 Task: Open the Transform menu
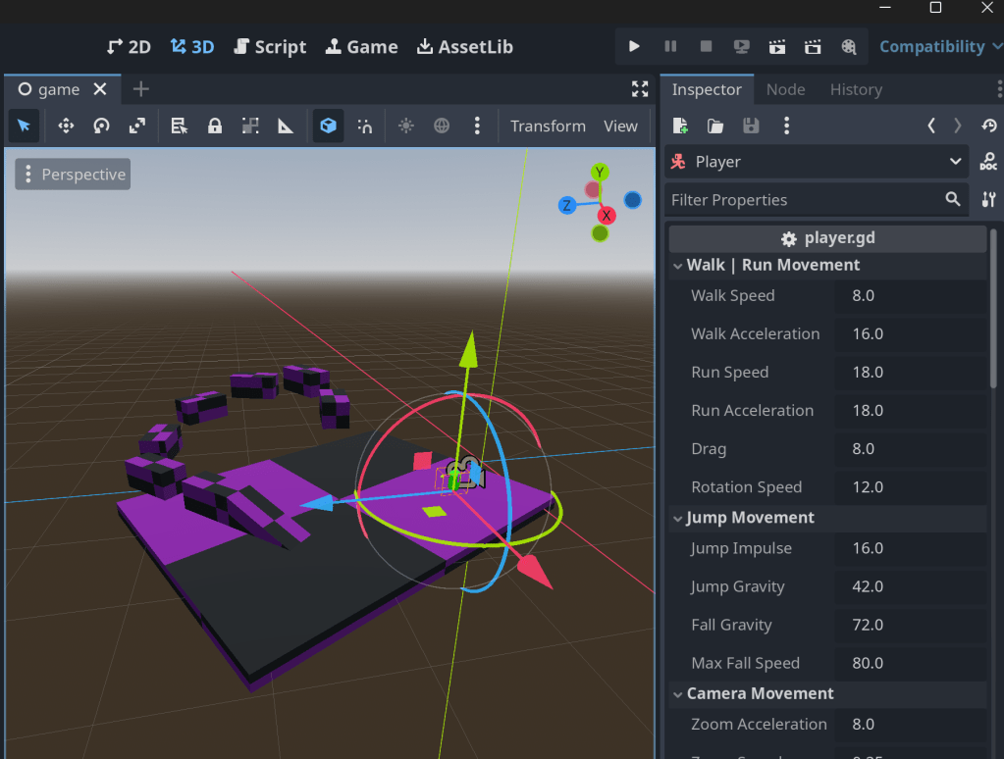pos(548,126)
